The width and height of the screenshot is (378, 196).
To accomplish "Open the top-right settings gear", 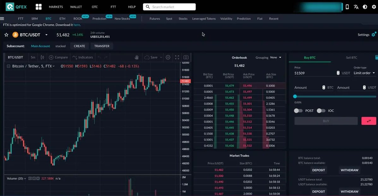I will [x=374, y=7].
